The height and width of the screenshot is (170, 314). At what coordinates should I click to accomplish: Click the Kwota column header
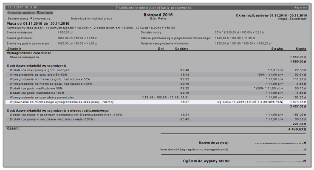click(x=301, y=49)
